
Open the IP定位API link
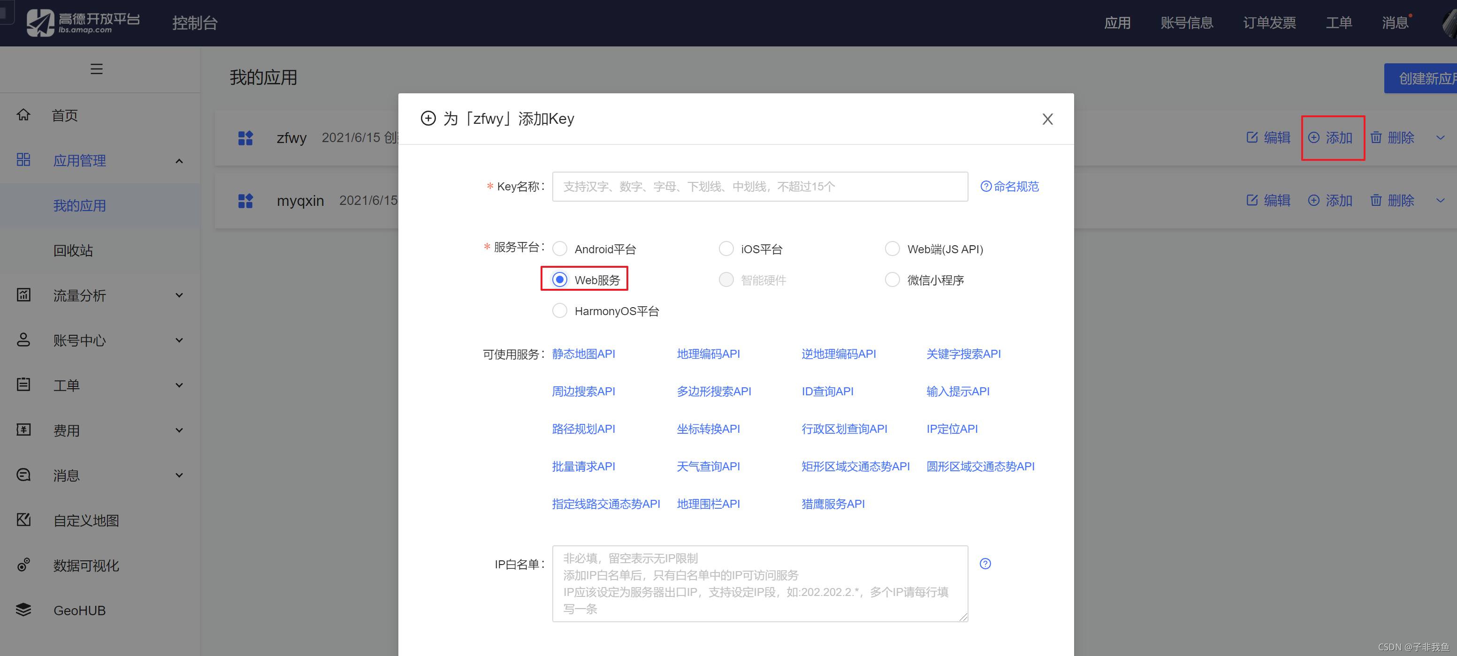click(x=952, y=429)
